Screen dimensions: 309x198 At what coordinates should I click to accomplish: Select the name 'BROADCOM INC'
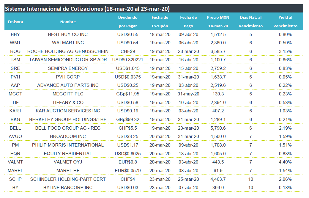[x=68, y=136]
